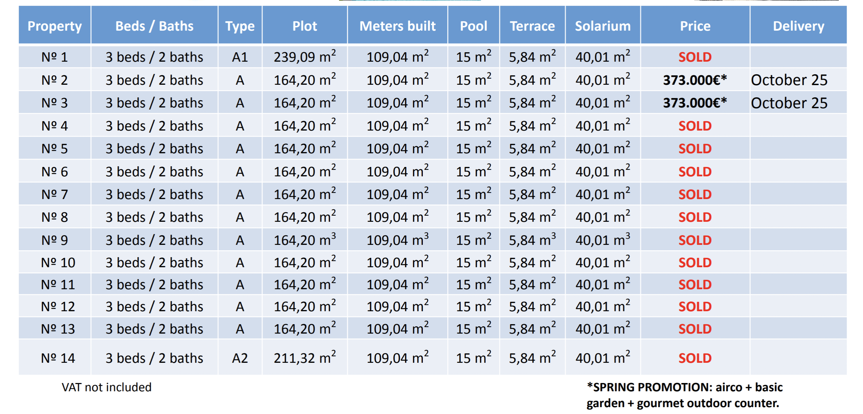Select the Nº 9 property cell
The image size is (863, 414).
55,240
